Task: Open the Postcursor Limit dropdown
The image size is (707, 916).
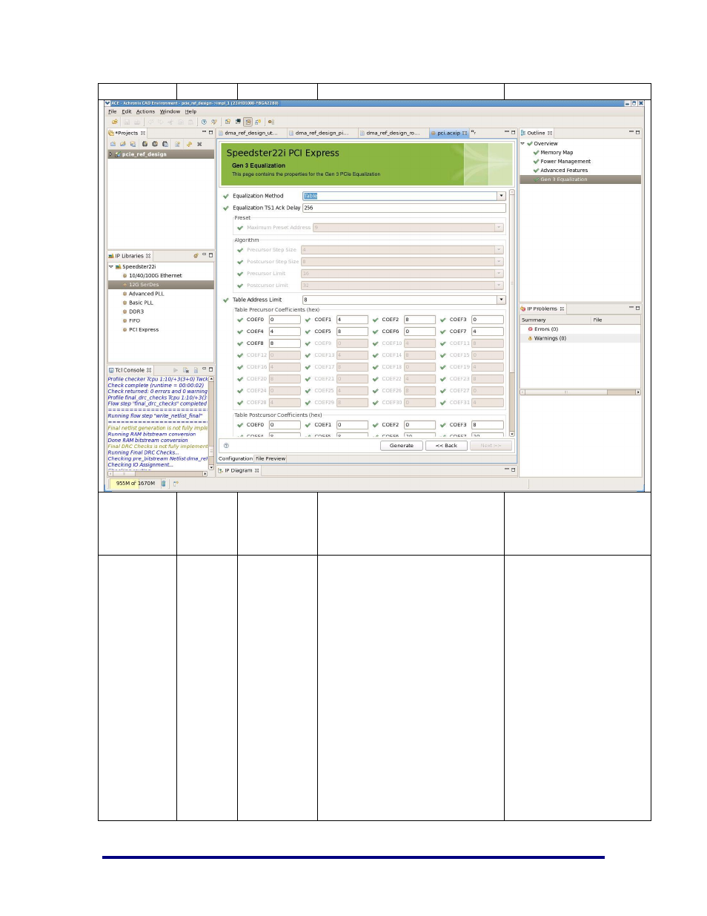Action: pos(499,286)
